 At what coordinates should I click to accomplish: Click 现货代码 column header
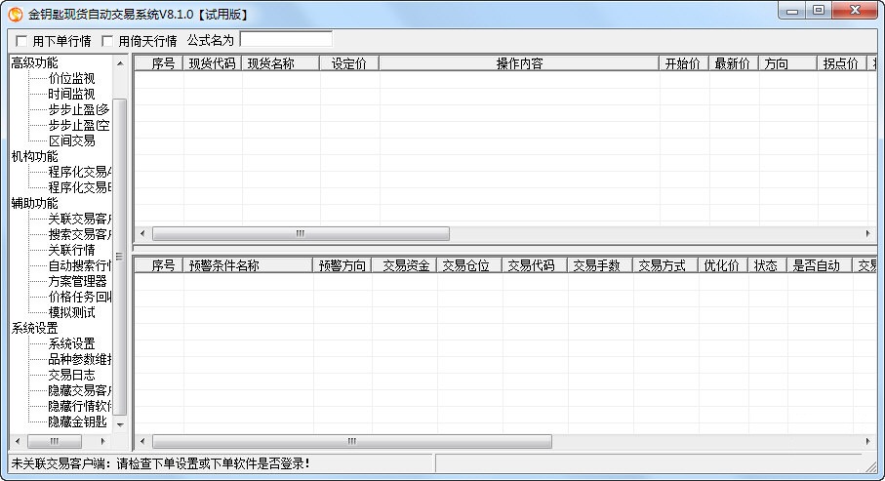[x=212, y=63]
